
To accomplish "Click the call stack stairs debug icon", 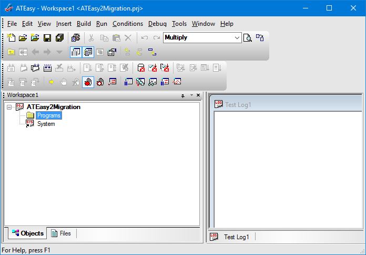I will (140, 82).
